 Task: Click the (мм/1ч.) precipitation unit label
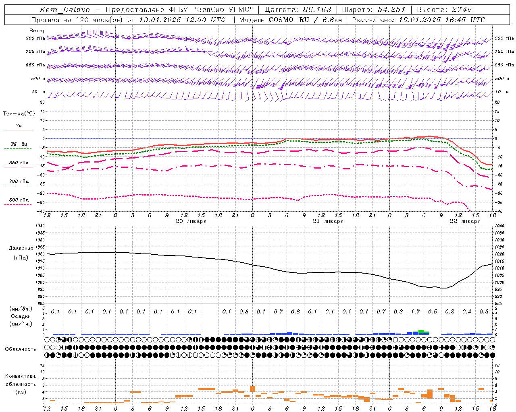[x=21, y=324]
